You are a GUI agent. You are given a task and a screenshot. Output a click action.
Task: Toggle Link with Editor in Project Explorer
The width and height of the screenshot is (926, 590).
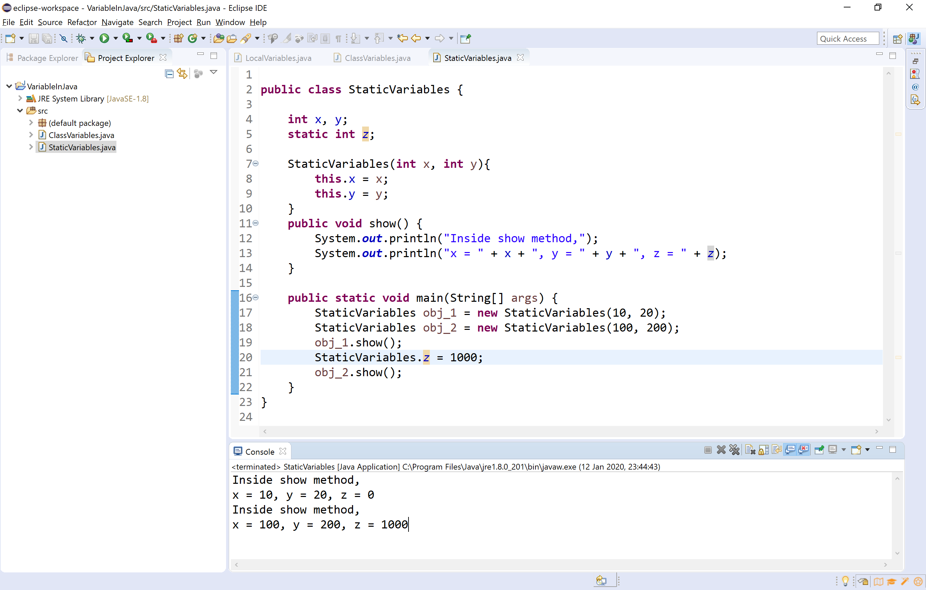coord(182,73)
